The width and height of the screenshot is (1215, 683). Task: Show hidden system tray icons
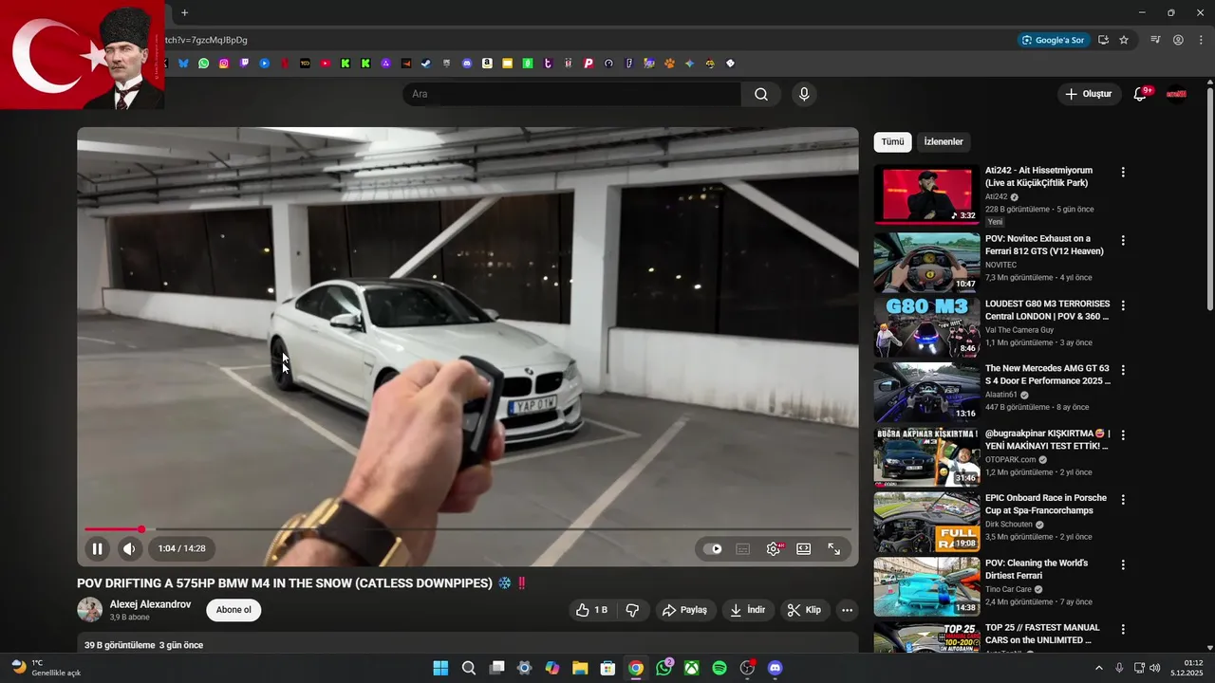click(x=1099, y=668)
